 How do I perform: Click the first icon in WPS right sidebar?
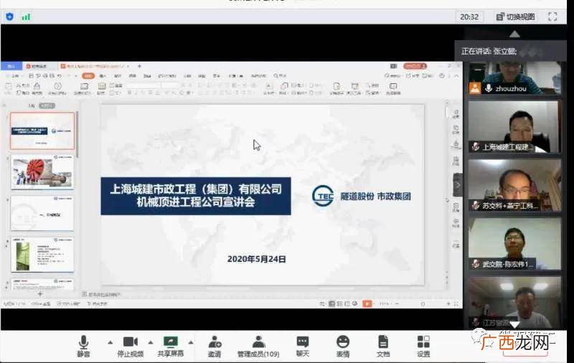456,114
